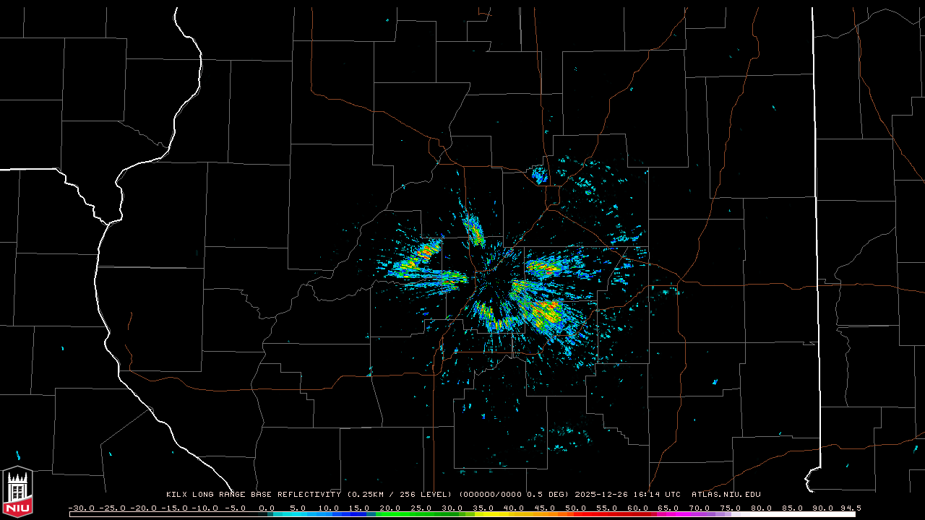Click the KILX Long Range Base Reflectivity title
925x520 pixels.
click(x=253, y=495)
